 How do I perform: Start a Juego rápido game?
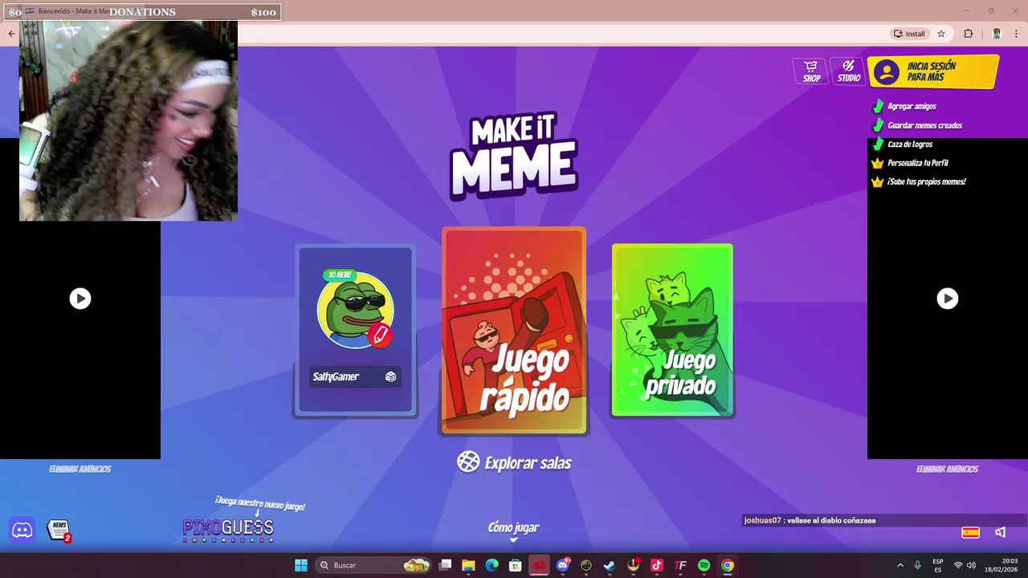(514, 331)
